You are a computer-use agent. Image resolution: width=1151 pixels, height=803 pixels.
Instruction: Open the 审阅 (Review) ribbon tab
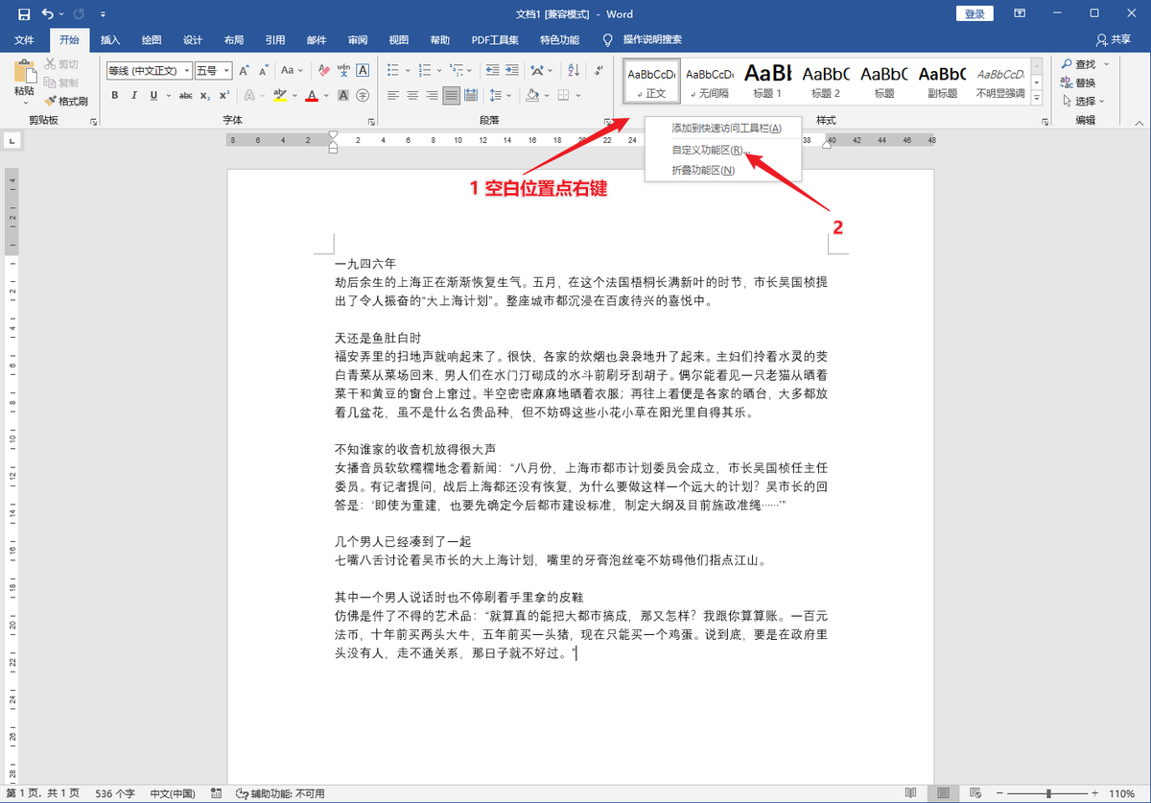[358, 40]
